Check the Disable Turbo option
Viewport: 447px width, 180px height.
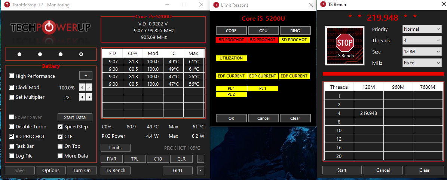[x=11, y=126]
